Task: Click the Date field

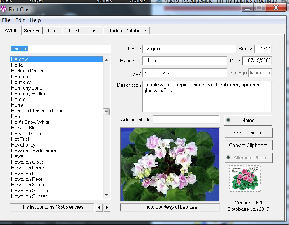Action: pos(257,61)
